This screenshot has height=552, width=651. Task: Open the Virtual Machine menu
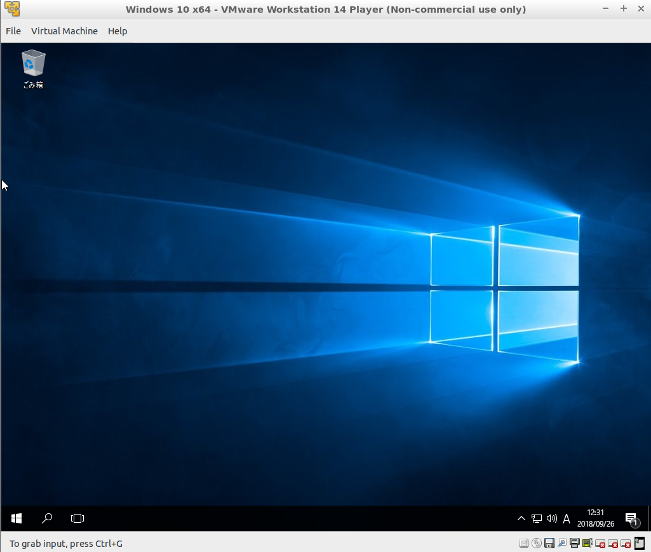pyautogui.click(x=64, y=31)
